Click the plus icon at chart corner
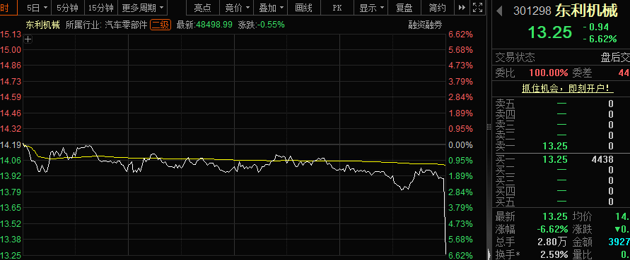 tap(28, 39)
